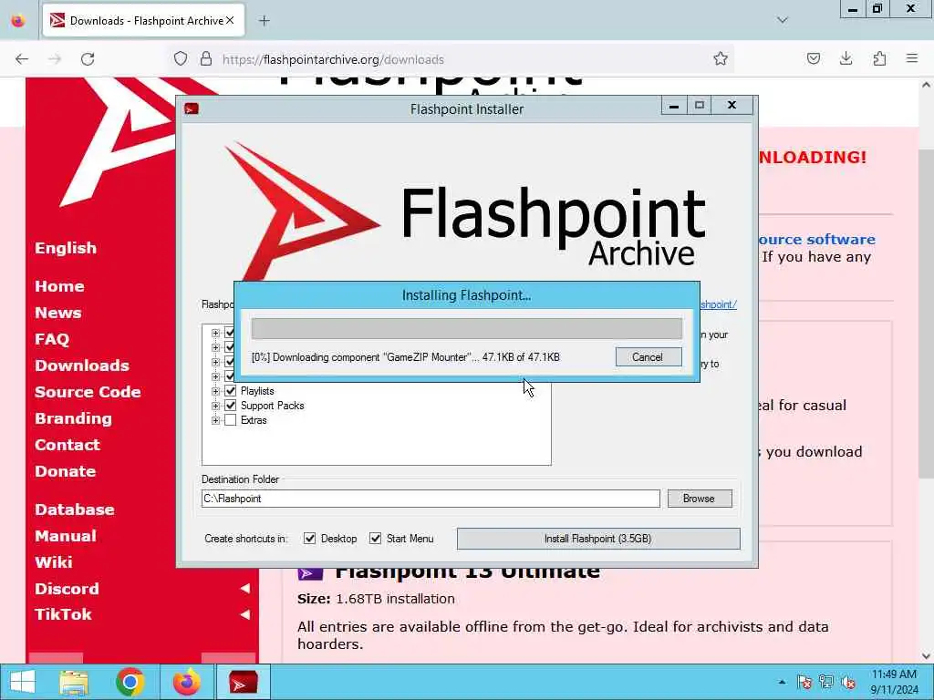
Task: Switch to Firefox in the taskbar
Action: pyautogui.click(x=187, y=682)
